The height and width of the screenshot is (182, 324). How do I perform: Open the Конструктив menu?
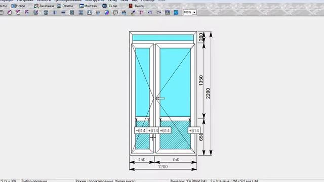[95, 1]
